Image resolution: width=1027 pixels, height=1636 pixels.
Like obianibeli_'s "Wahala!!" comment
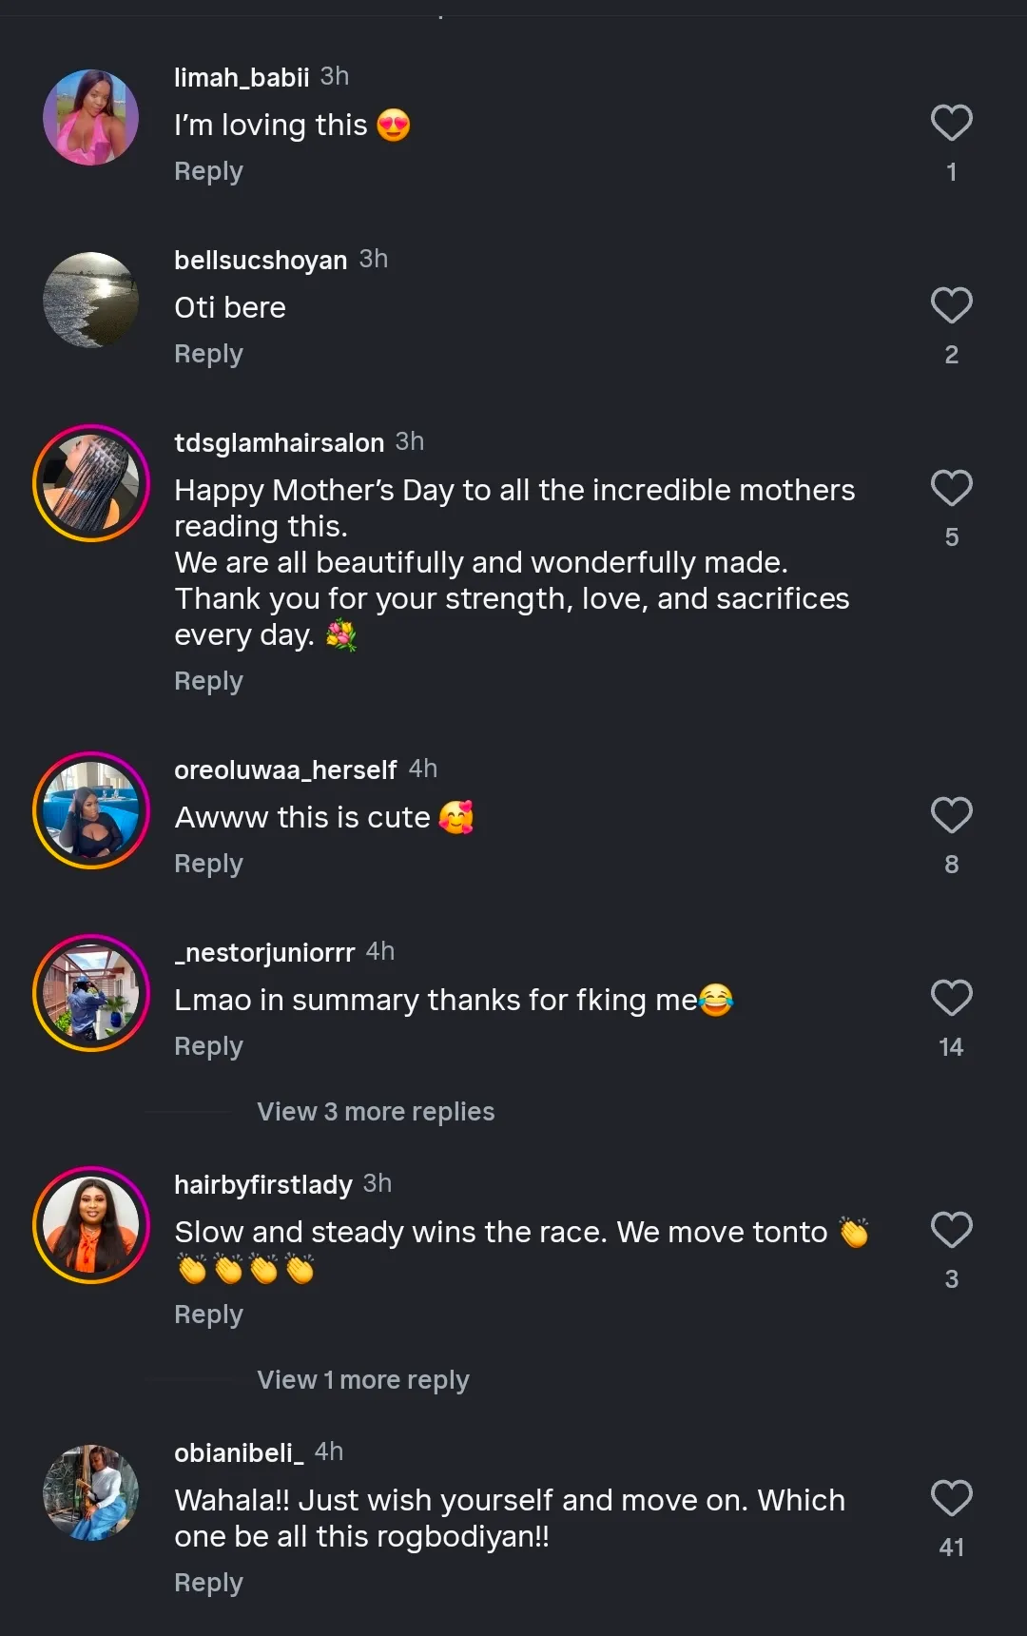tap(951, 1499)
